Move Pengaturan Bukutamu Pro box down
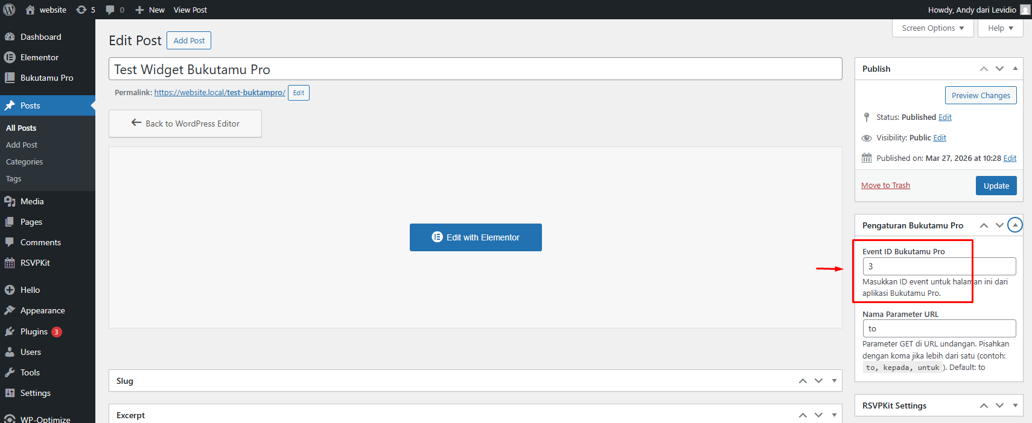Image resolution: width=1032 pixels, height=423 pixels. point(999,225)
